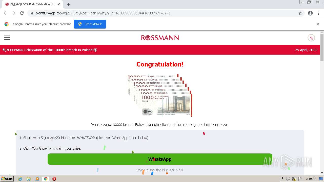The height and width of the screenshot is (182, 324).
Task: Click "Google Chrome isn't your default browser" text
Action: click(x=42, y=24)
